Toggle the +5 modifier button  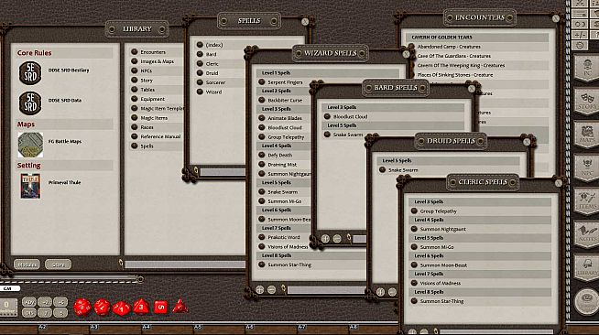pyautogui.click(x=60, y=302)
